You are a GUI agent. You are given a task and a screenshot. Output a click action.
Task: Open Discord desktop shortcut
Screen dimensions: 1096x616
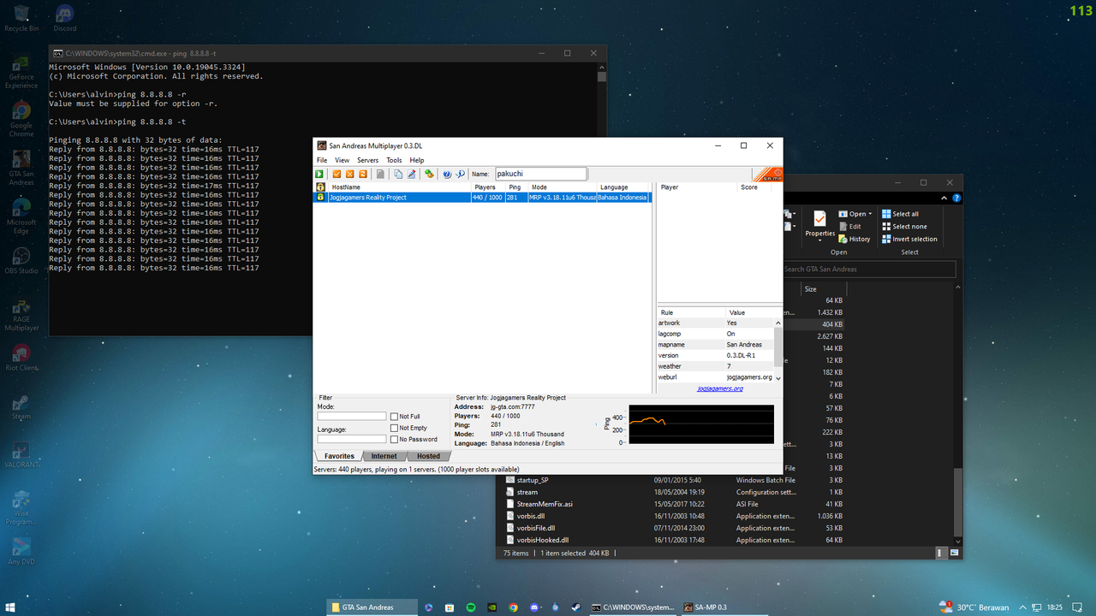click(65, 18)
